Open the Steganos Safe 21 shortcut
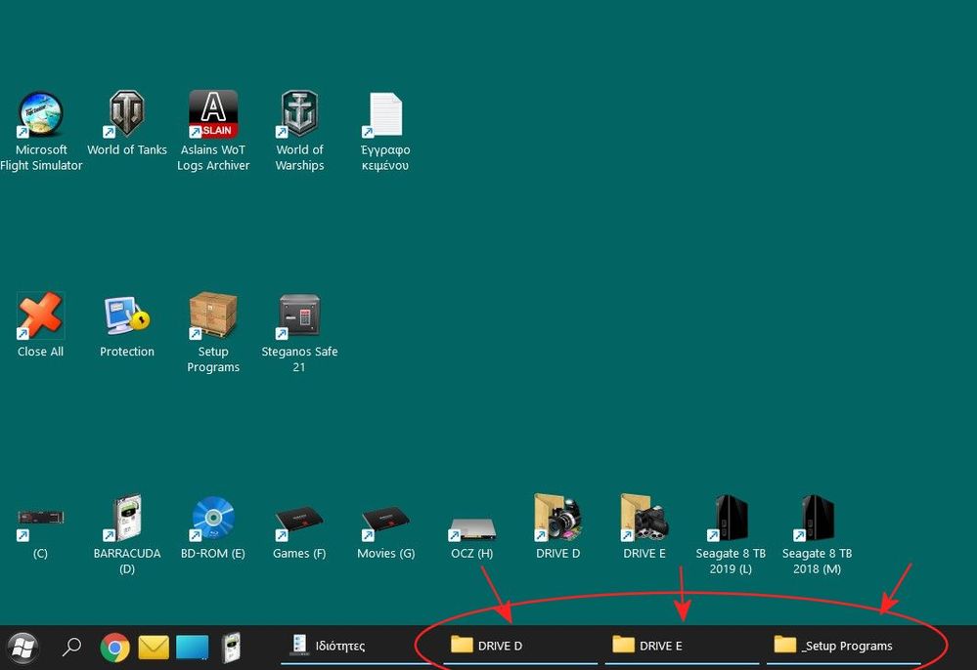The height and width of the screenshot is (670, 977). pyautogui.click(x=299, y=313)
